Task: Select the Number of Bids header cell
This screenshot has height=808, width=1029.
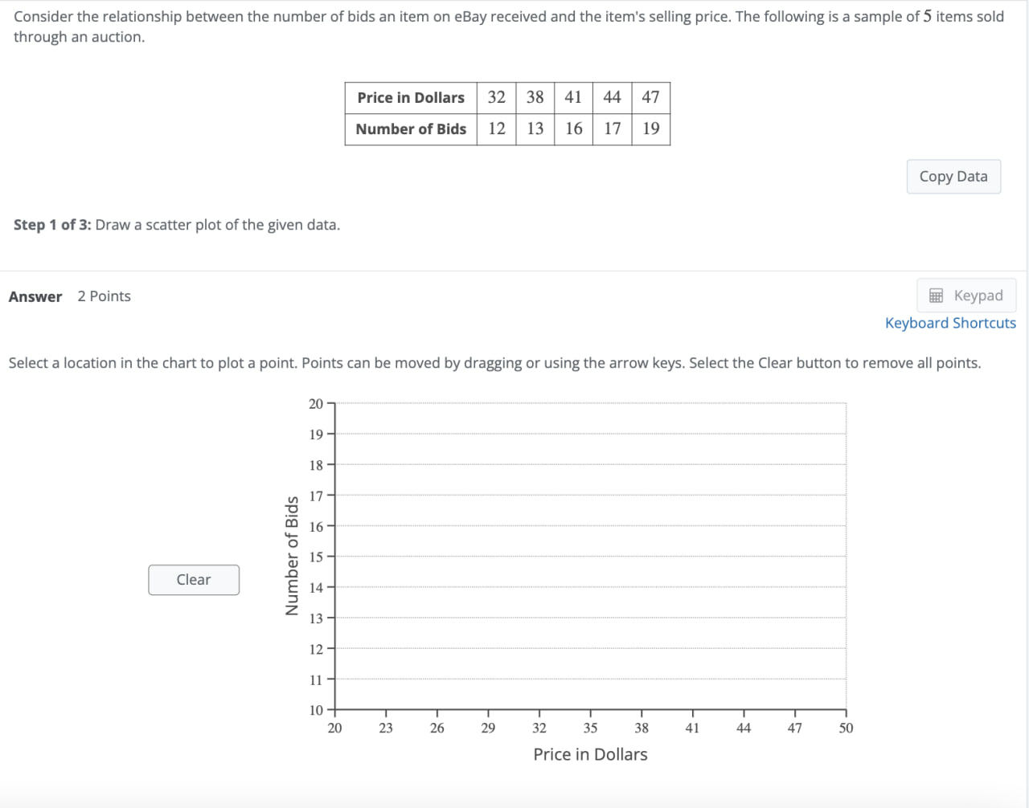Action: click(x=410, y=129)
